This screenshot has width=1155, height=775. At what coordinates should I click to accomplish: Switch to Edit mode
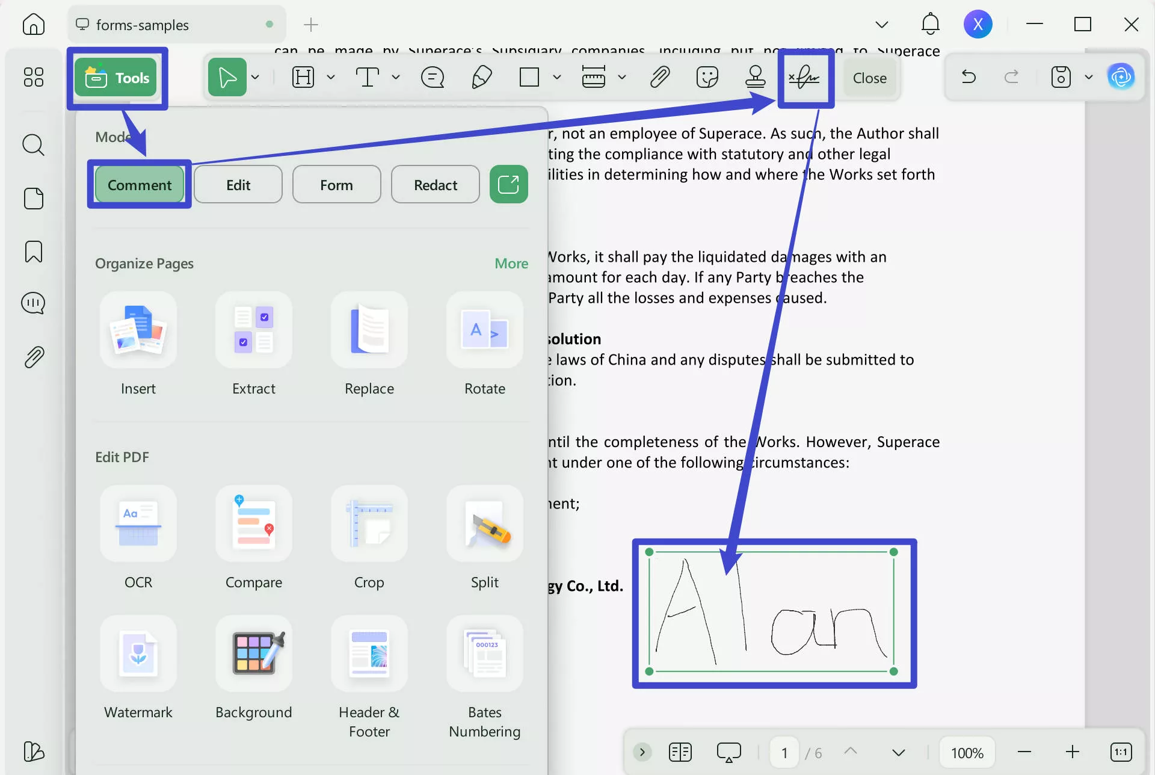(238, 185)
